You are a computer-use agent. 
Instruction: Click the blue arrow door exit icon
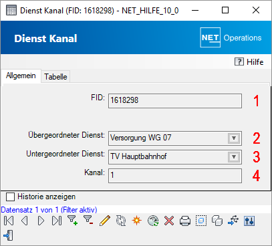click(x=9, y=235)
